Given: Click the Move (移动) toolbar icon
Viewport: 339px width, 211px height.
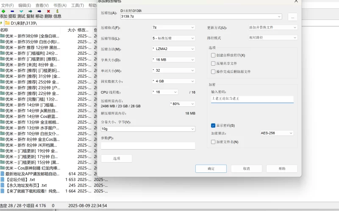Looking at the screenshot, I should 39,11.
